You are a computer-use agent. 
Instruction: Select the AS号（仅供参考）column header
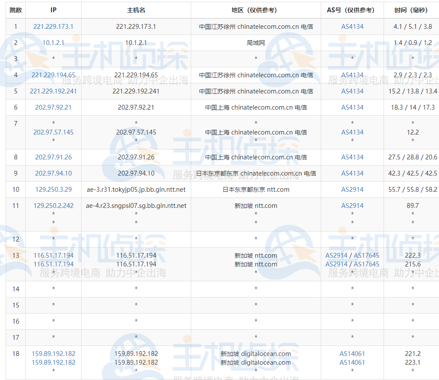click(352, 10)
